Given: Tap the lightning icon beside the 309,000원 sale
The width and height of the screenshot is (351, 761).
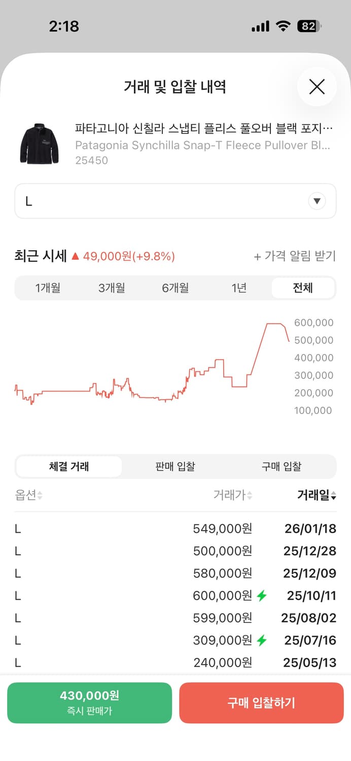Looking at the screenshot, I should click(262, 640).
